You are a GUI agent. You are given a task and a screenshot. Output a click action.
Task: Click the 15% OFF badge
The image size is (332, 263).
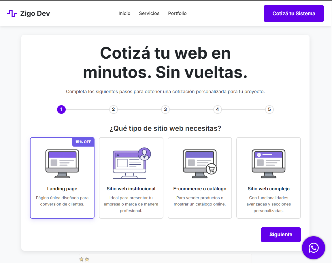pos(83,142)
